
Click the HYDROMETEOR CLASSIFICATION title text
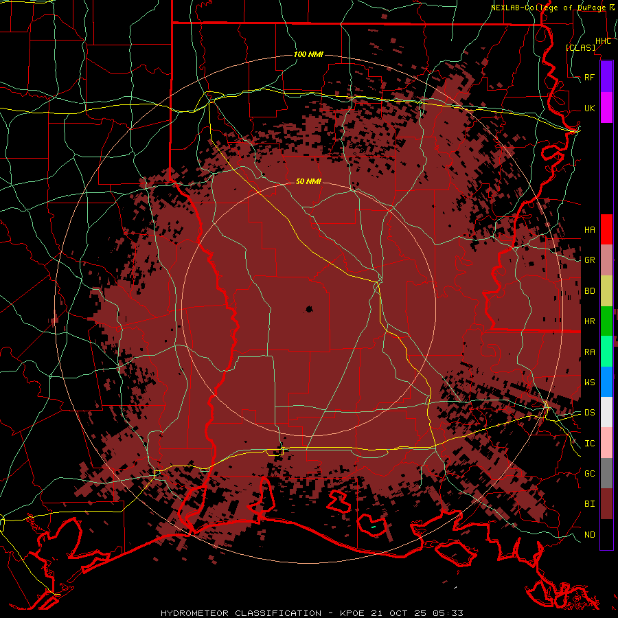[x=241, y=613]
